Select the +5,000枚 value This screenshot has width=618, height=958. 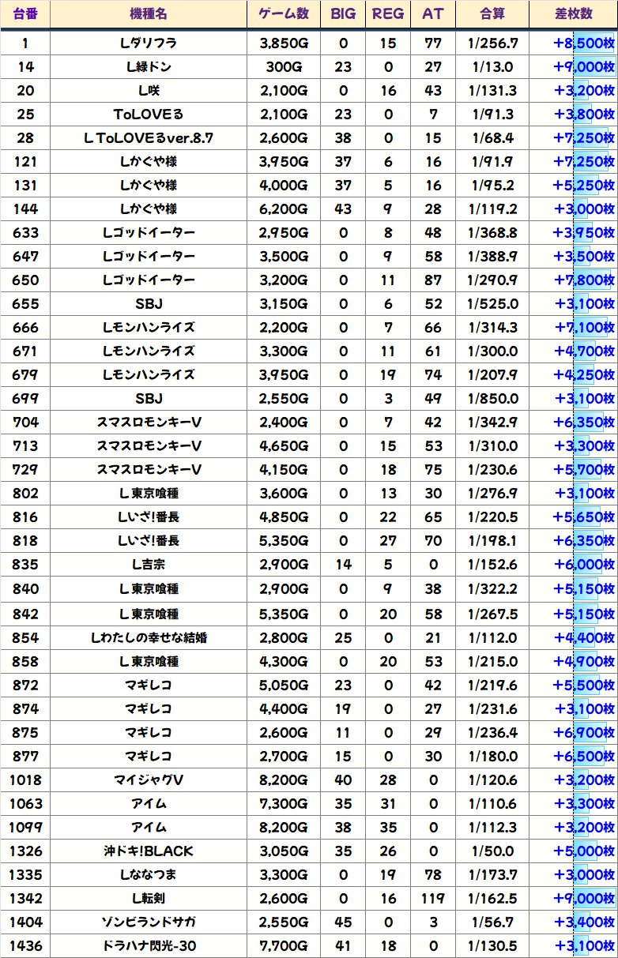[584, 851]
